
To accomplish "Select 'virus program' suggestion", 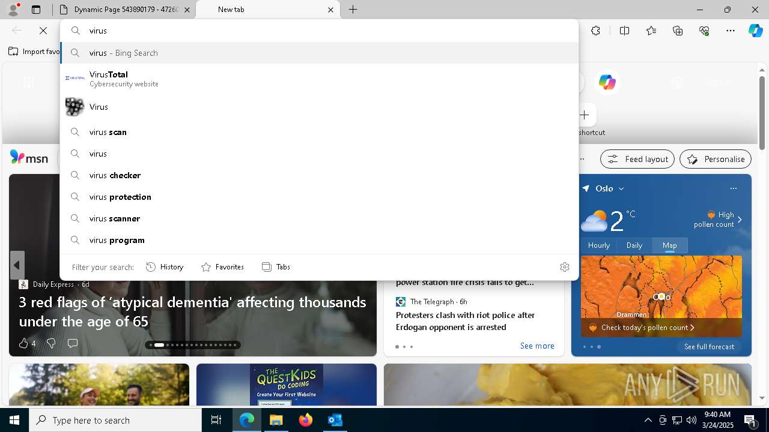I will [319, 240].
